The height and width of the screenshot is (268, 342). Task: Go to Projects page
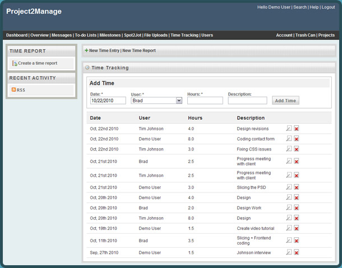tap(326, 35)
